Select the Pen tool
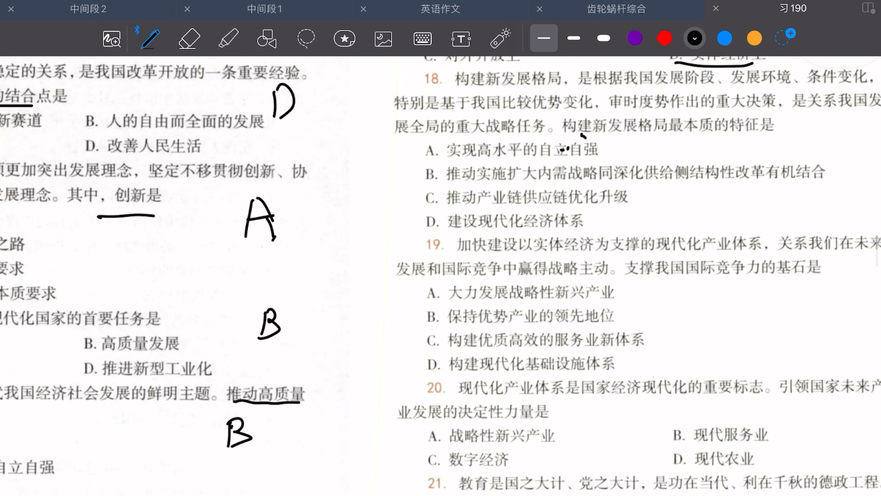The height and width of the screenshot is (496, 881). pos(150,39)
